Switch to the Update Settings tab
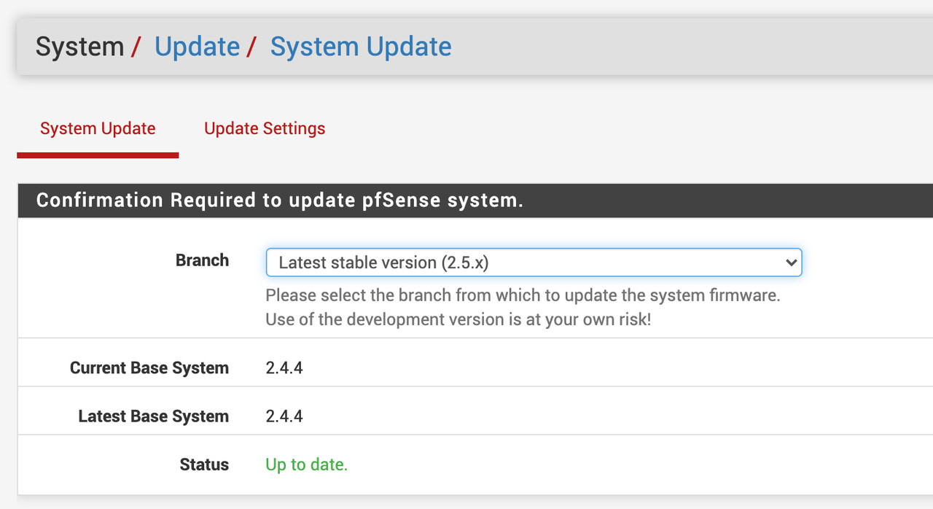933x509 pixels. pyautogui.click(x=265, y=129)
